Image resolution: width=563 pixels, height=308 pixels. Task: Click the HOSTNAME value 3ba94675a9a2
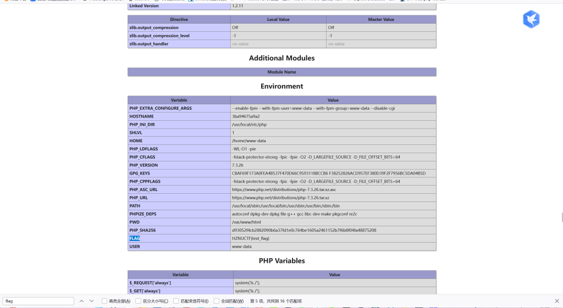point(246,116)
